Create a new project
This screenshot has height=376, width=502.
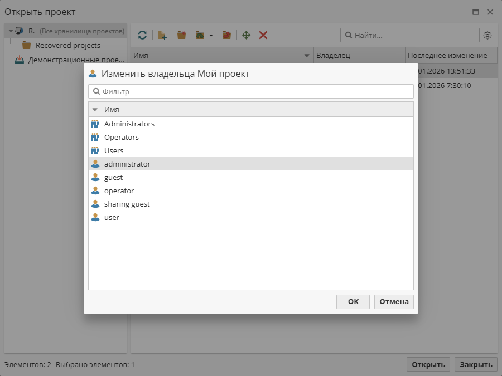pyautogui.click(x=162, y=35)
